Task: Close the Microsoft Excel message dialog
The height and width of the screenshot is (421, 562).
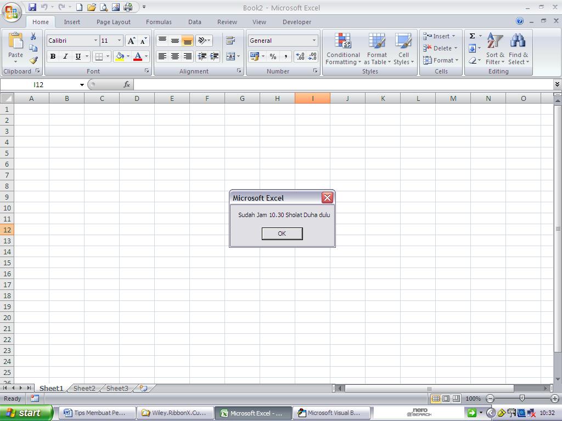Action: click(327, 197)
